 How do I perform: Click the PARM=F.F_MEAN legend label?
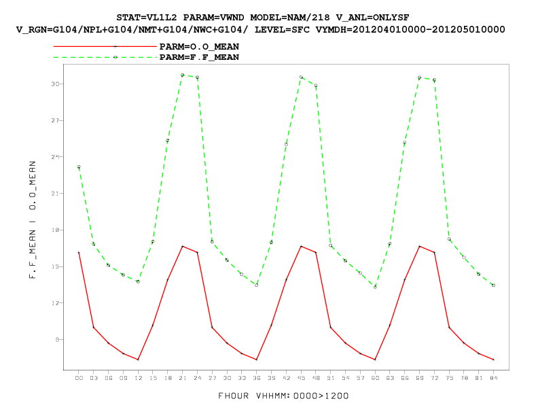[199, 57]
